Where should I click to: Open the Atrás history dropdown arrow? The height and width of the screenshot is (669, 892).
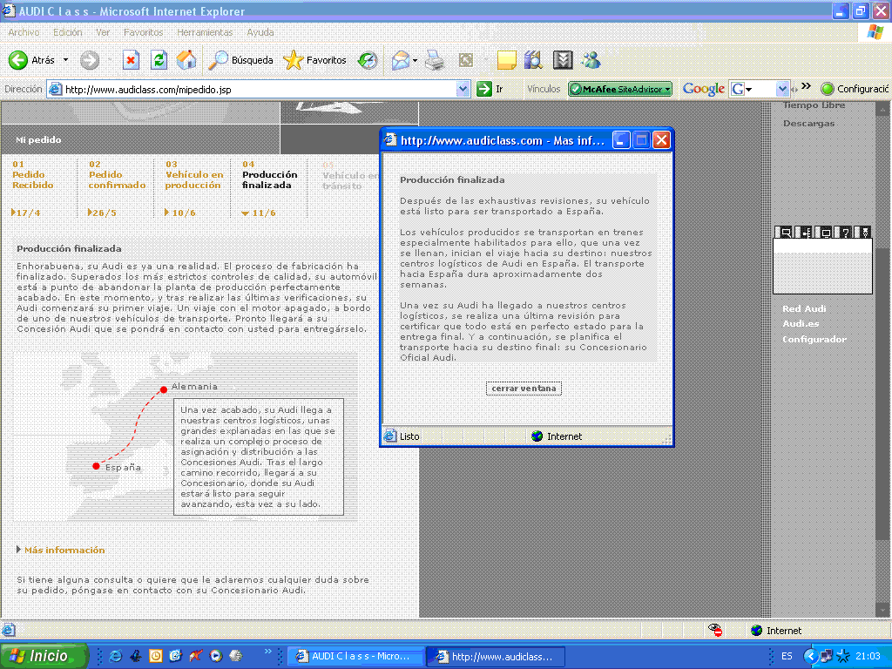click(65, 60)
